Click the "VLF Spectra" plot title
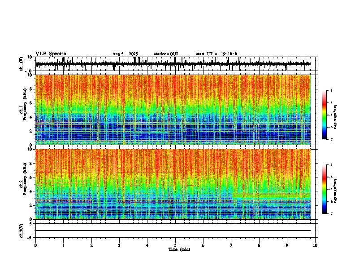This screenshot has width=355, height=275. coord(51,54)
